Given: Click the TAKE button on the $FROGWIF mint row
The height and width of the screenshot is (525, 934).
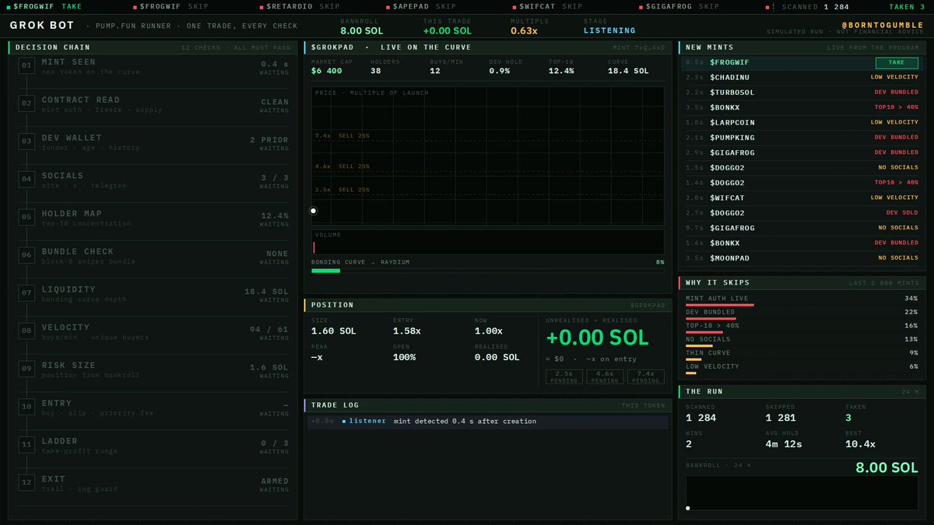Looking at the screenshot, I should click(x=897, y=62).
